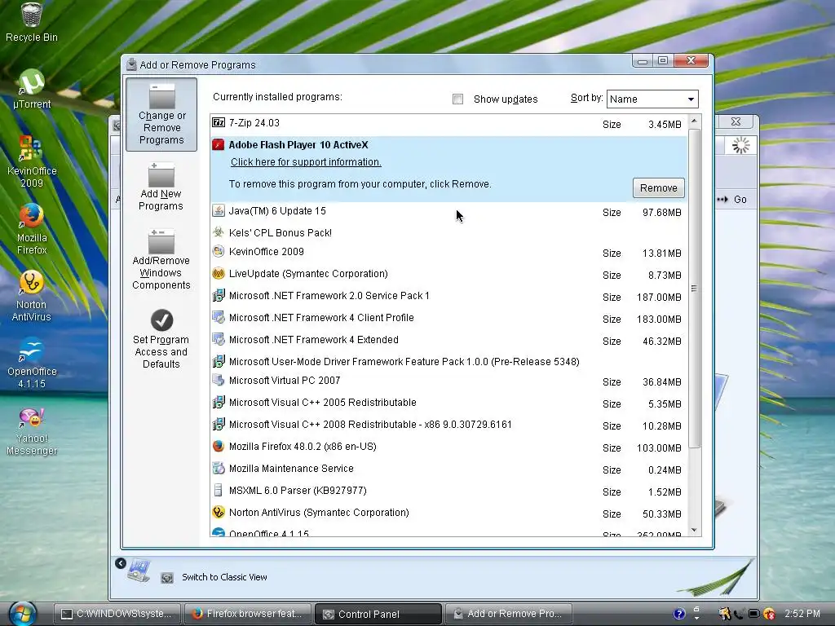Click the Mozilla Maintenance Service icon

219,469
